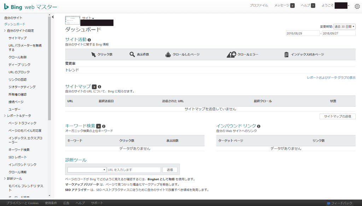Image resolution: width=362 pixels, height=206 pixels.
Task: Open リンクの否認 in sidebar
Action: pyautogui.click(x=18, y=80)
